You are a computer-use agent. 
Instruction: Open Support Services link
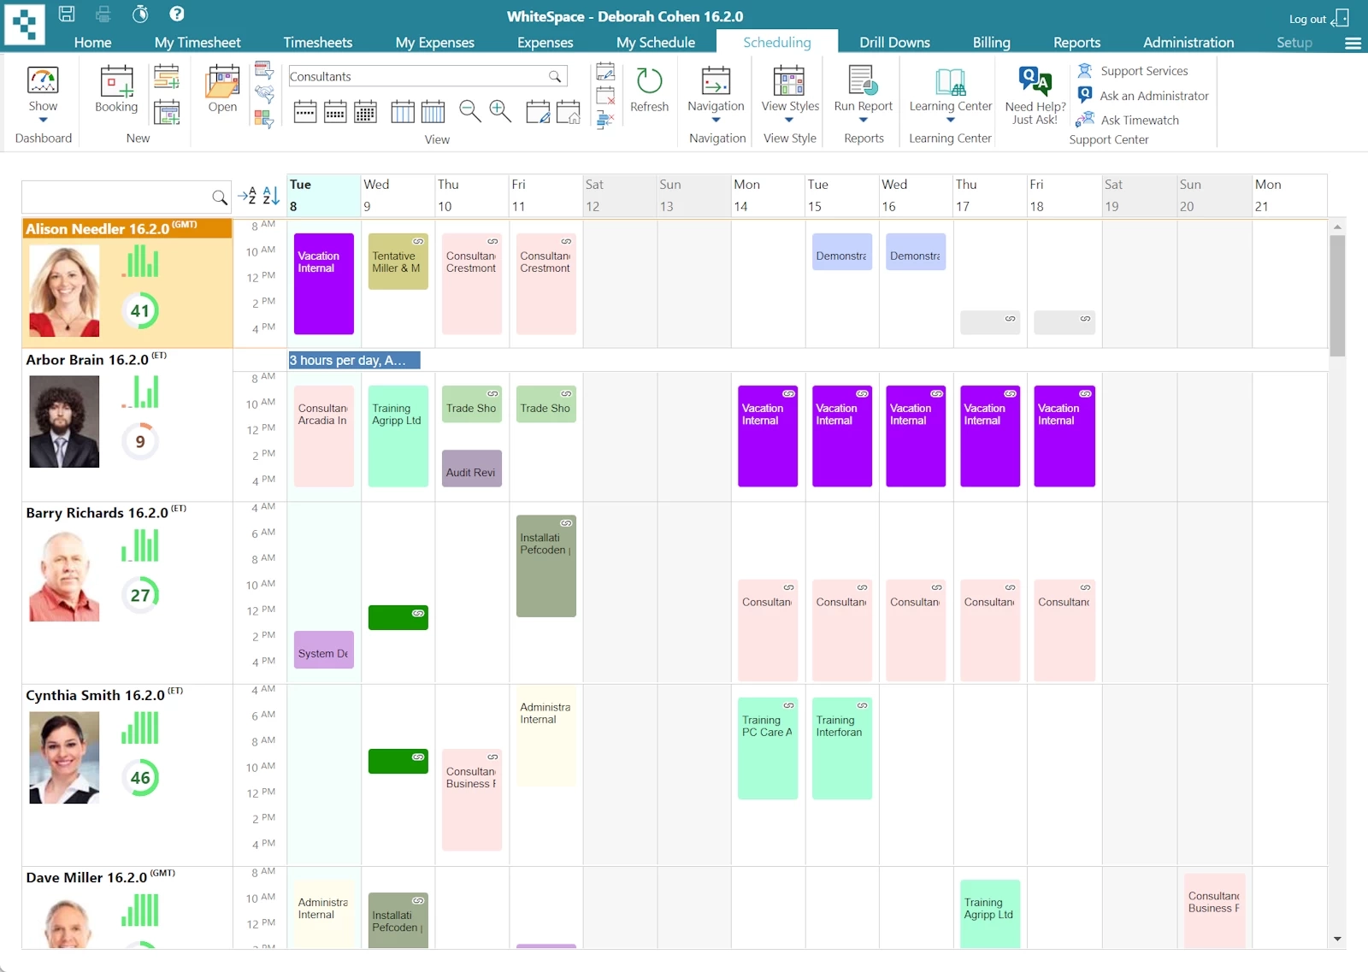tap(1144, 71)
